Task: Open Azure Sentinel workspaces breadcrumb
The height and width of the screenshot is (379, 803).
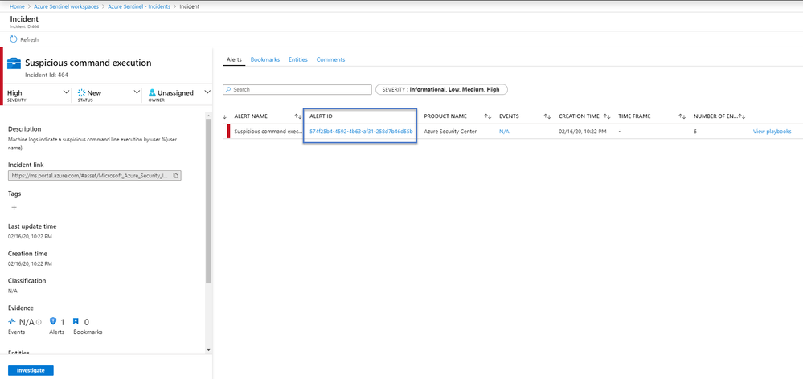Action: pyautogui.click(x=66, y=6)
